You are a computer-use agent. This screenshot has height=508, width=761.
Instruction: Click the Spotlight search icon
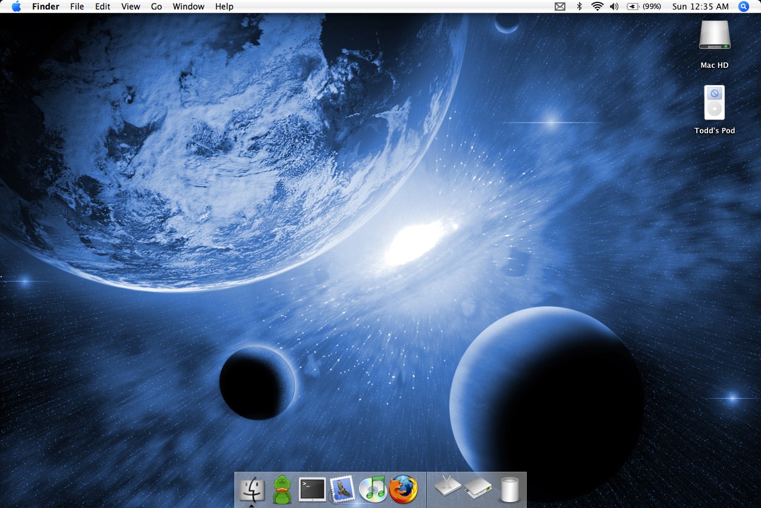click(x=743, y=7)
